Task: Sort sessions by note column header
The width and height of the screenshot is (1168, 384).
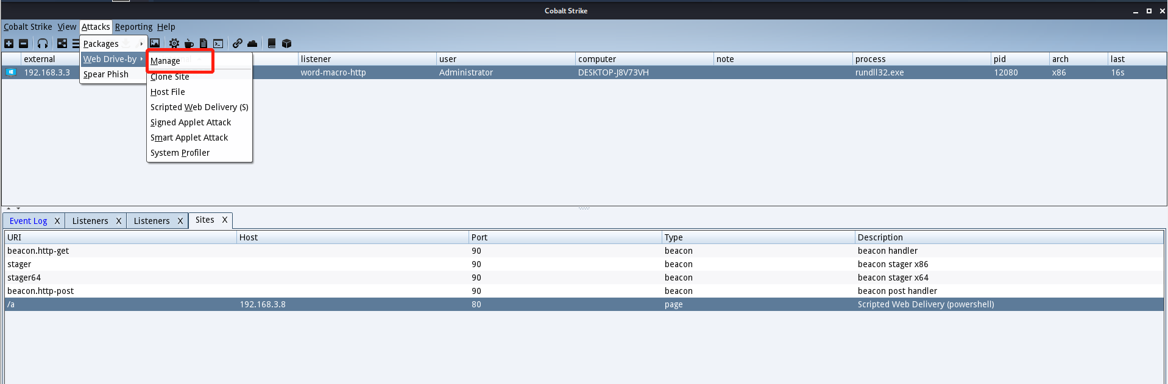Action: click(x=783, y=59)
